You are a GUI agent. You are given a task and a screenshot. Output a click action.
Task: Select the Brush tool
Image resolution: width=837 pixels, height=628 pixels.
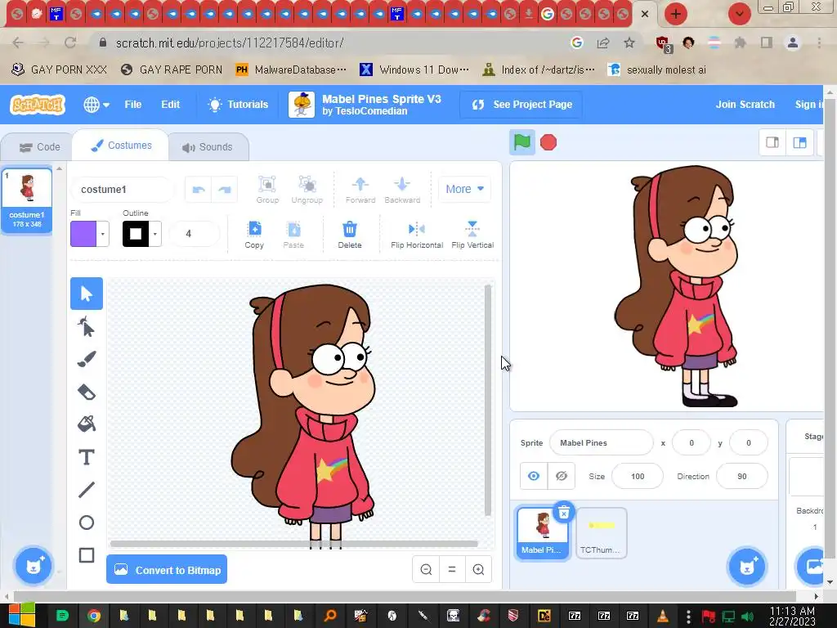pos(87,359)
